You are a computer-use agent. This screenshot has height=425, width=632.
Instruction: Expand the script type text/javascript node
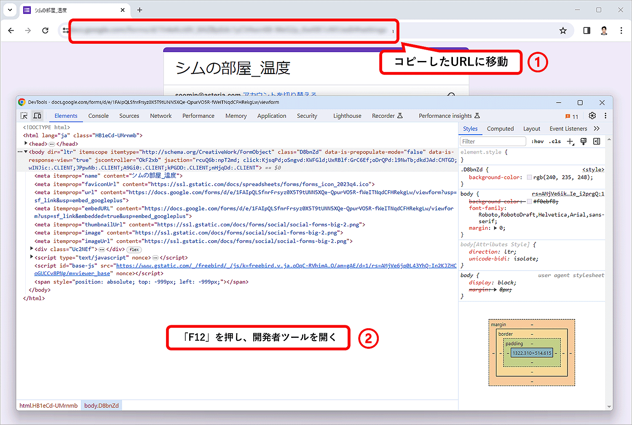(32, 257)
